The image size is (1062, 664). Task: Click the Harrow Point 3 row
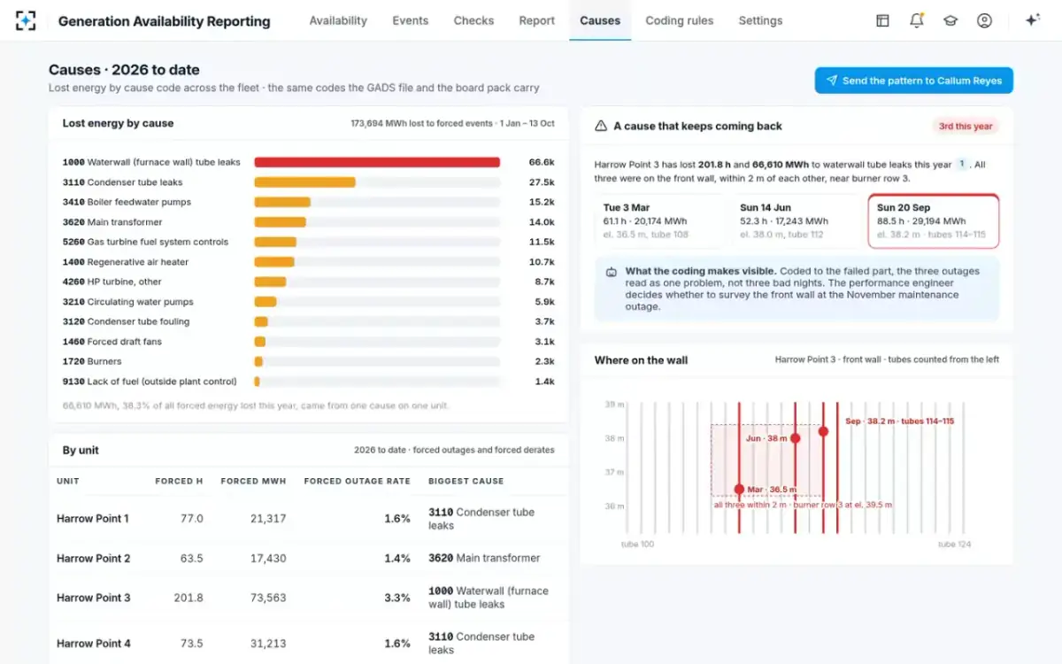point(308,598)
